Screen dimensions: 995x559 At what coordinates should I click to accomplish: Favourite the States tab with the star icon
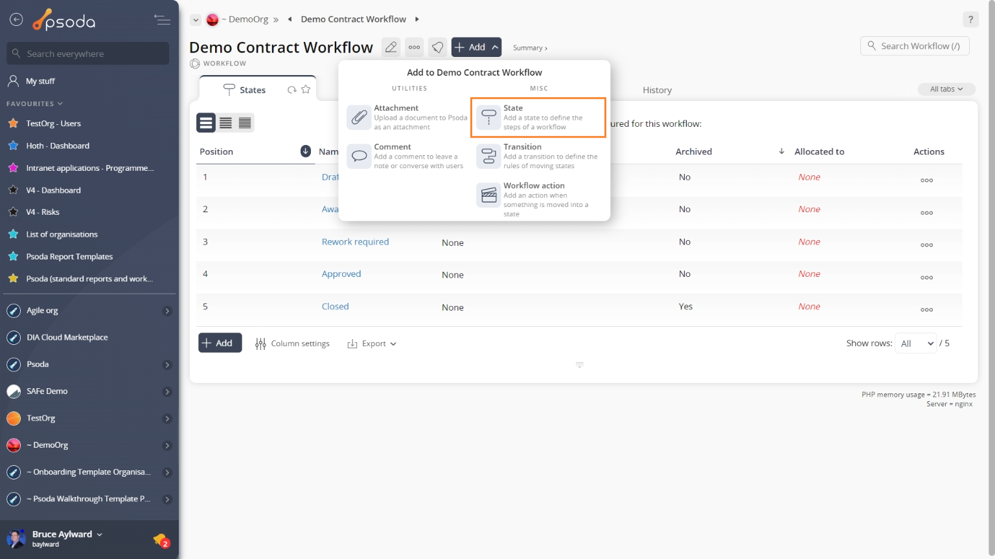coord(306,89)
